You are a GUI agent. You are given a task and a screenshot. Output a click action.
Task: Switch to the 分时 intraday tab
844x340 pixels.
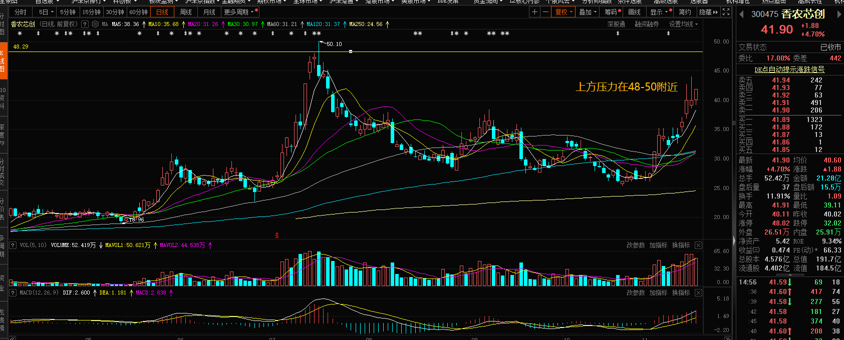pos(20,12)
